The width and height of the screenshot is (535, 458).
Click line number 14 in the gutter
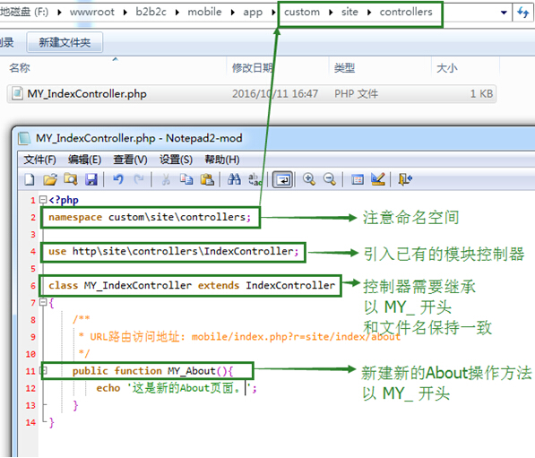[x=30, y=422]
